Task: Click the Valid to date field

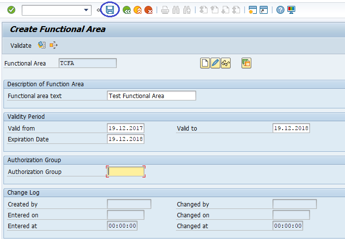Action: pos(291,128)
